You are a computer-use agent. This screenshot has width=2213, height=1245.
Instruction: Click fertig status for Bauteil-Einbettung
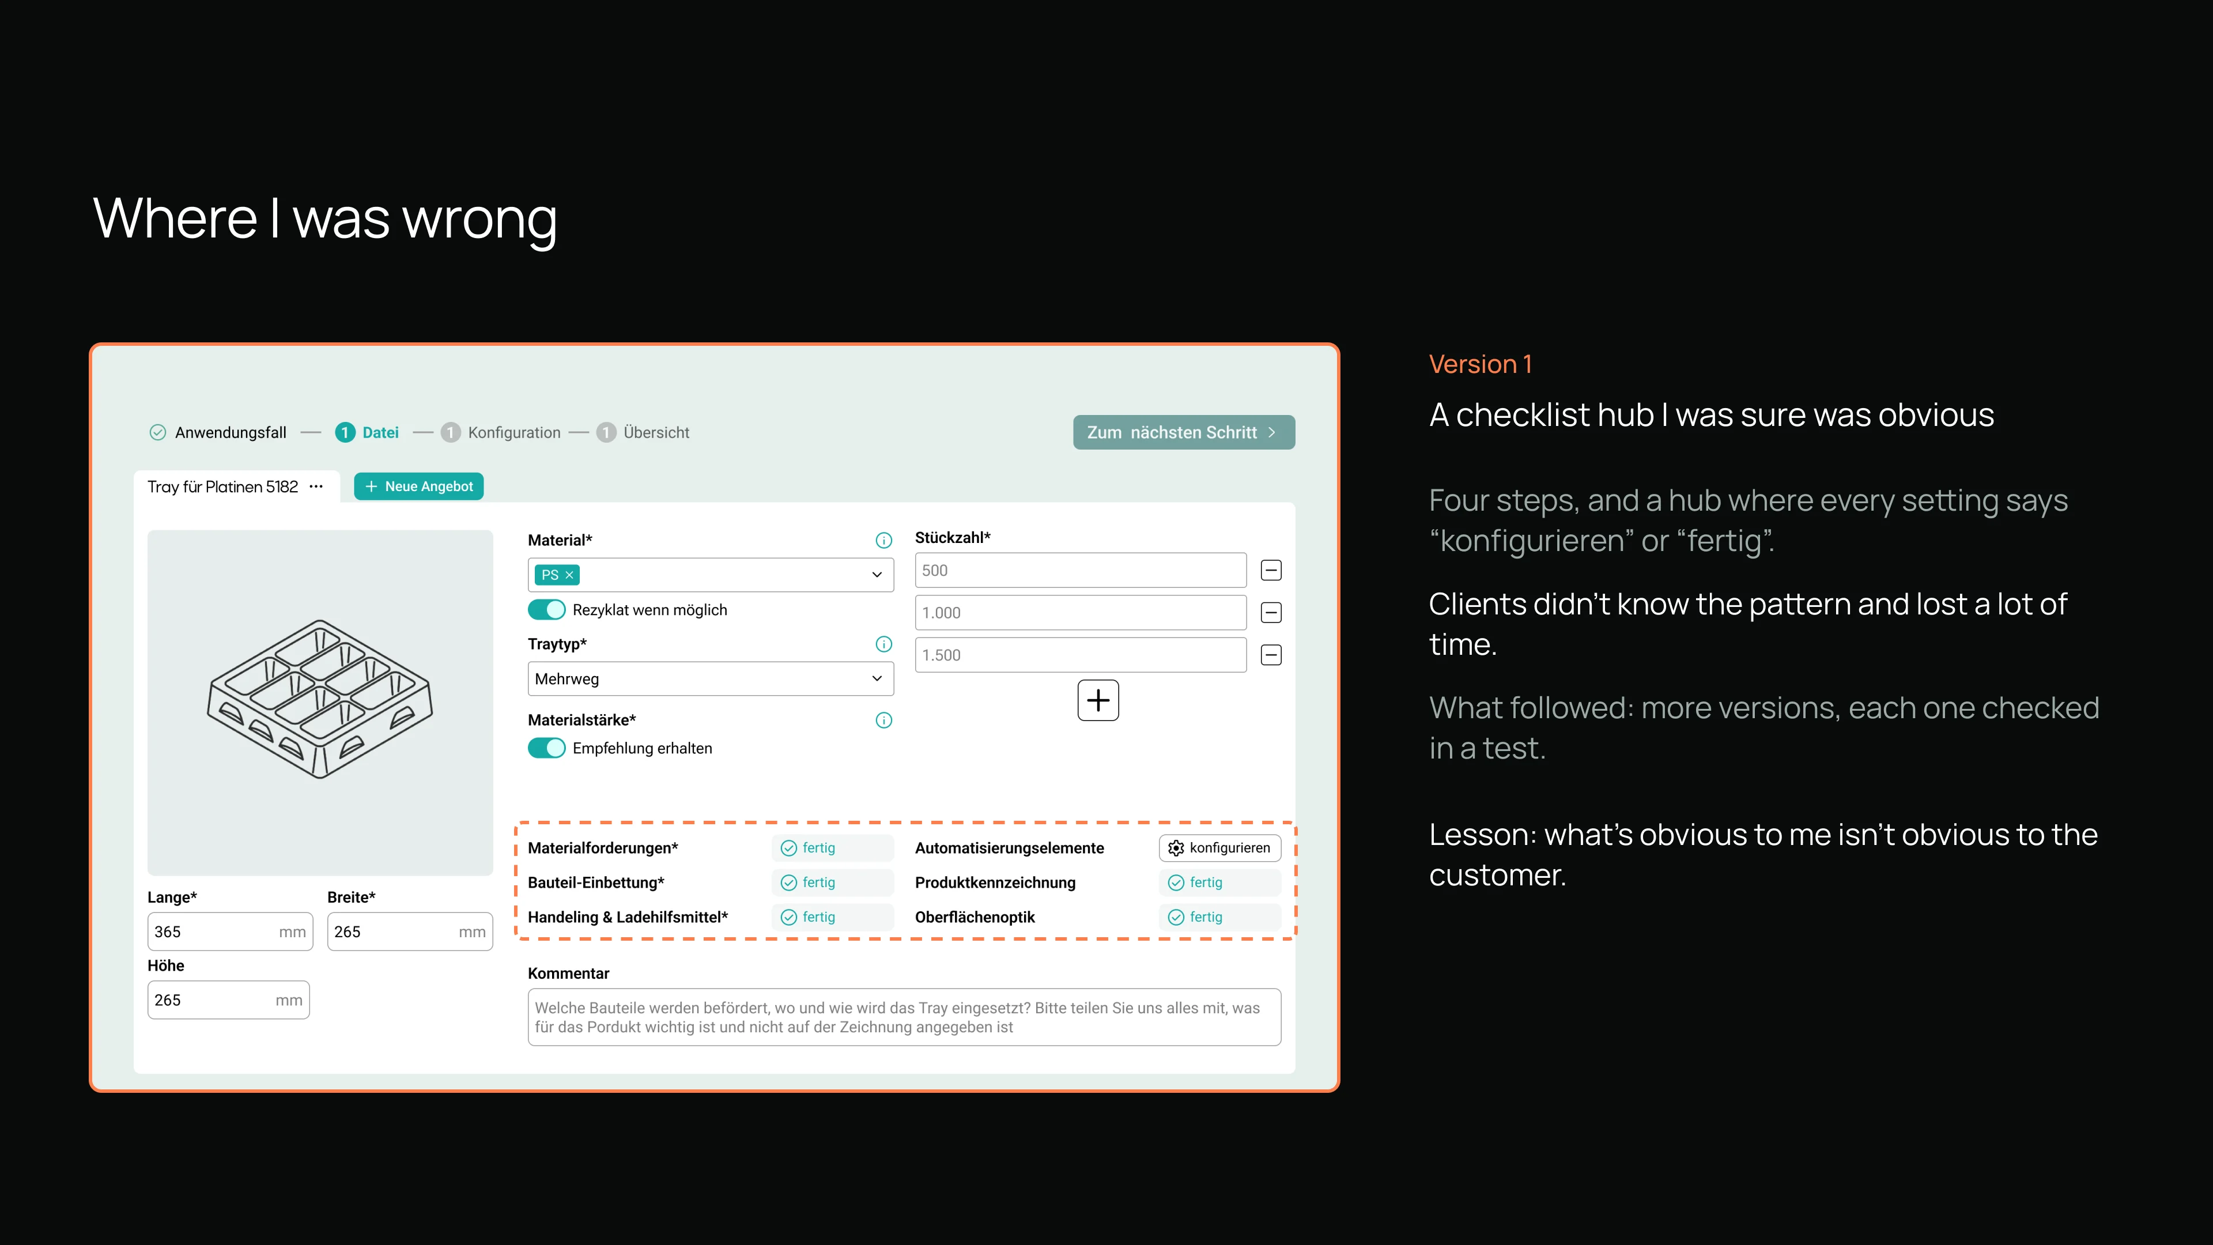[x=832, y=882]
